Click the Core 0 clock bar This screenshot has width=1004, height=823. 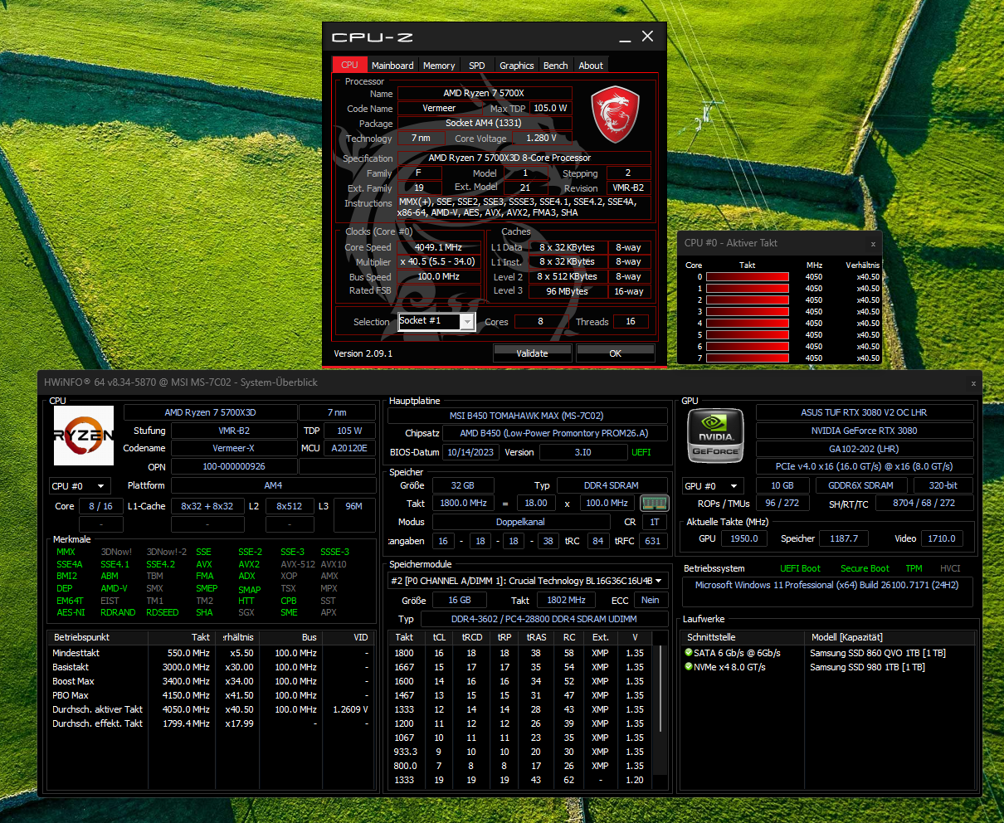pos(748,277)
